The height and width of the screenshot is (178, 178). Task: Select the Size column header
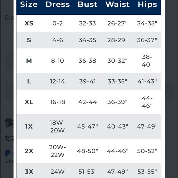pyautogui.click(x=29, y=5)
